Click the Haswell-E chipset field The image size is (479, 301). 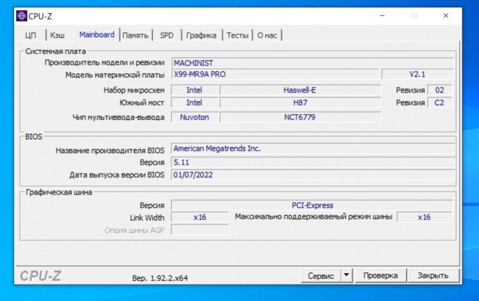pyautogui.click(x=300, y=90)
